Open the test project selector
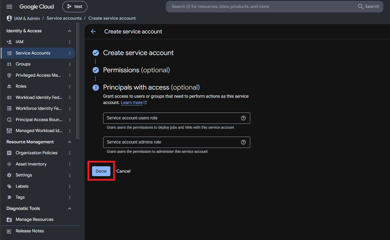390x240 pixels. tap(75, 7)
